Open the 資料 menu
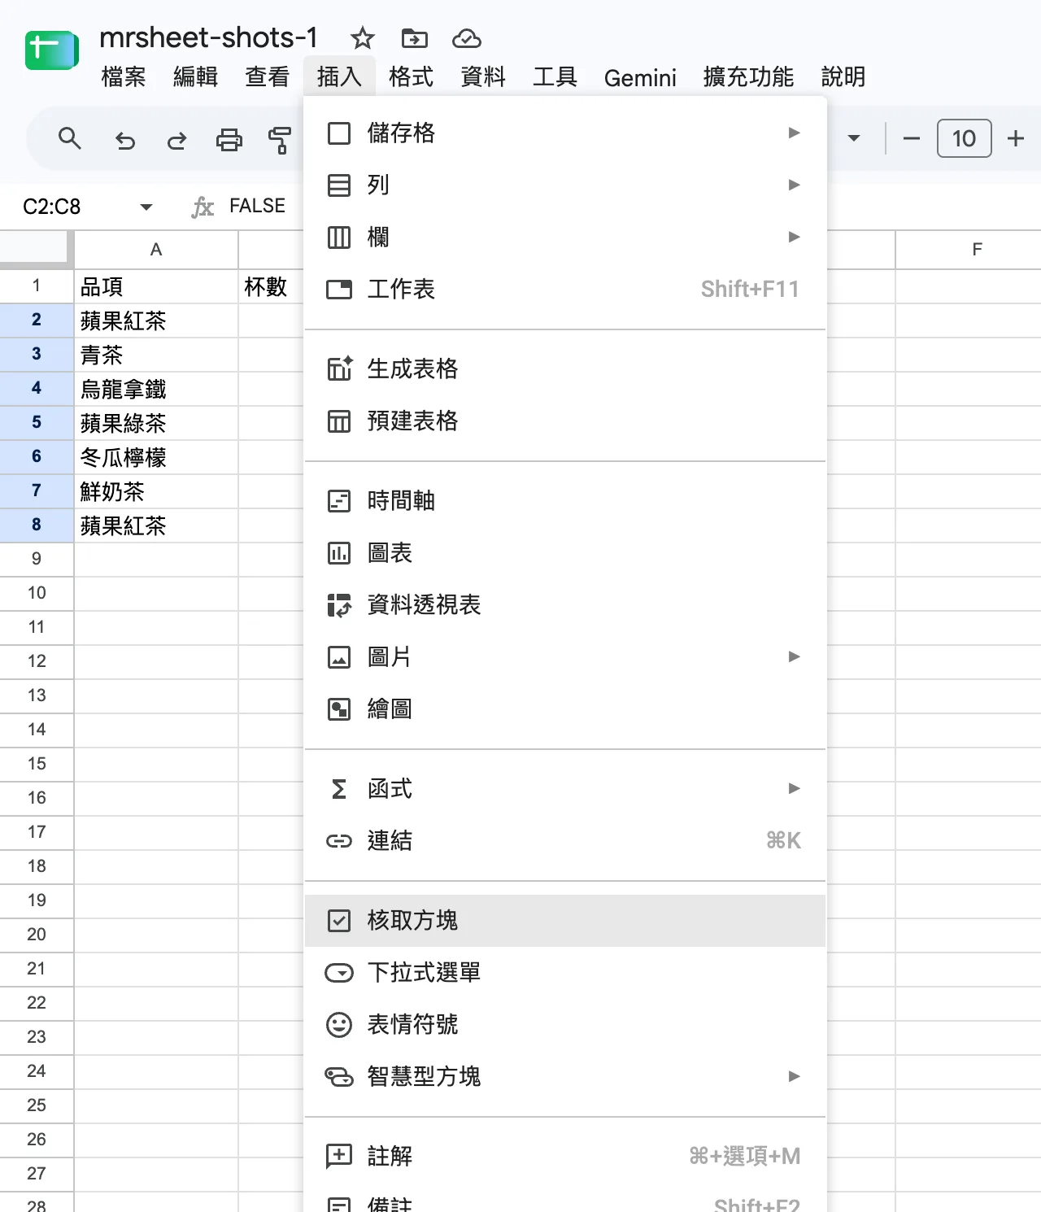Viewport: 1041px width, 1212px height. click(x=483, y=77)
